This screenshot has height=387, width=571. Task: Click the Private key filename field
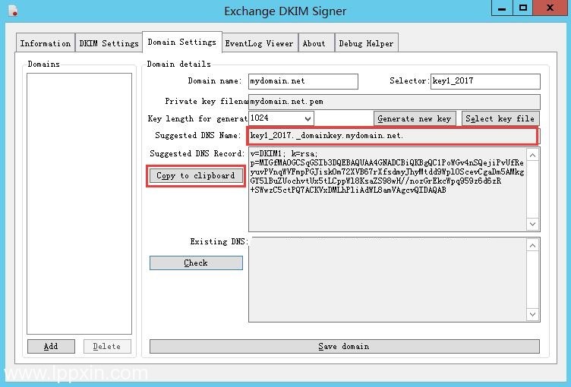pyautogui.click(x=394, y=102)
